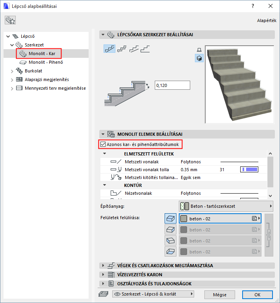Image resolution: width=280 pixels, height=303 pixels.
Task: Open the Beton - tartószerkezet material dropdown
Action: coord(226,206)
